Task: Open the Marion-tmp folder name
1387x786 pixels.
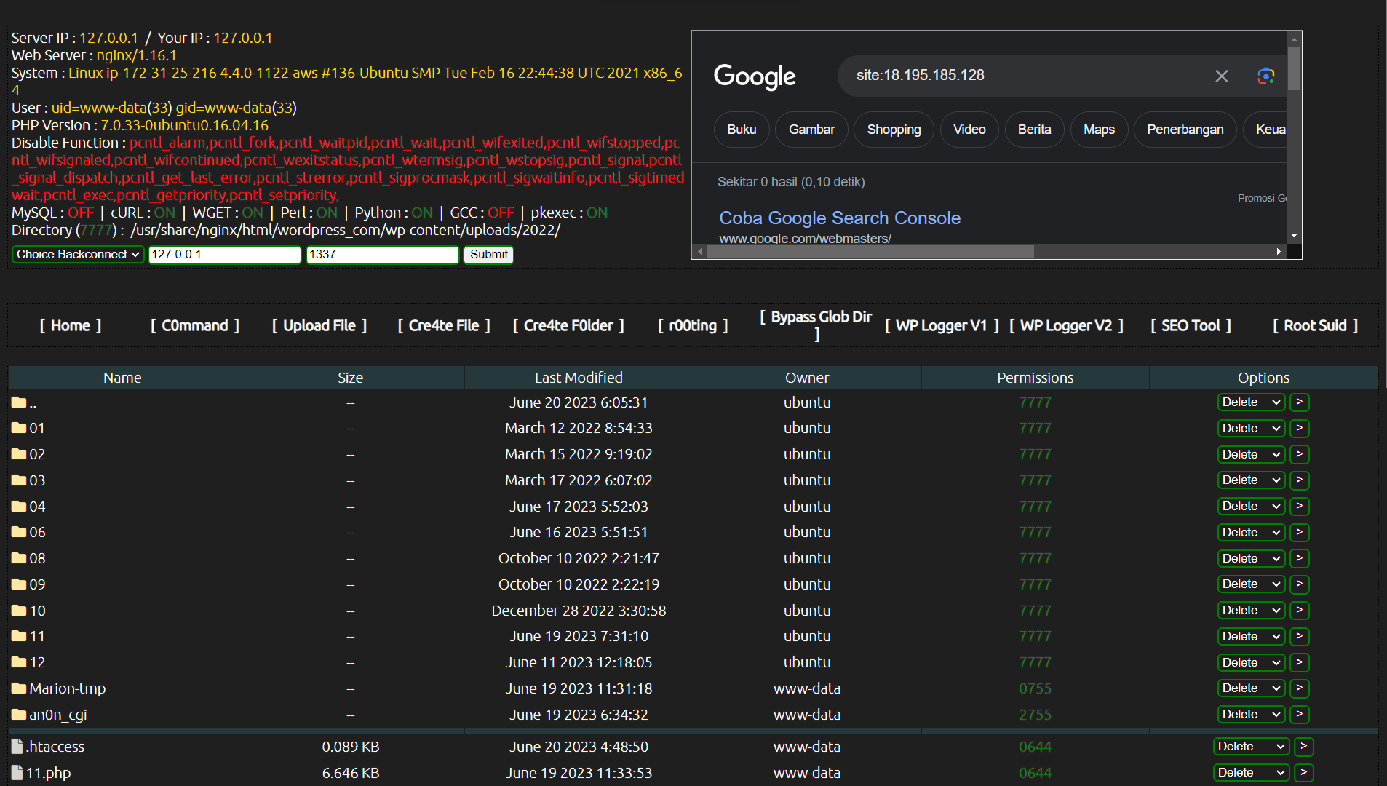Action: coord(68,688)
